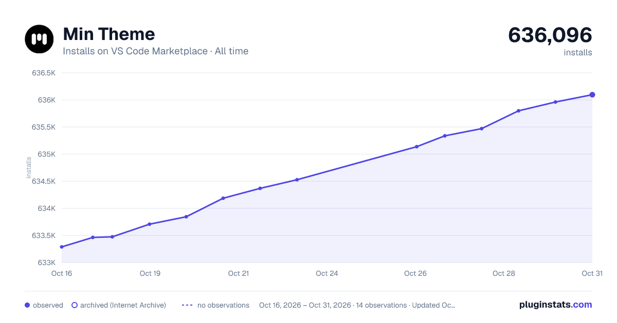
Task: Click the Oct 31 x-axis label
Action: coord(592,273)
